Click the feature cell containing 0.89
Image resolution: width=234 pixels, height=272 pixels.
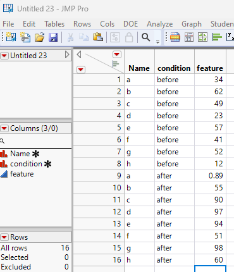tap(210, 176)
